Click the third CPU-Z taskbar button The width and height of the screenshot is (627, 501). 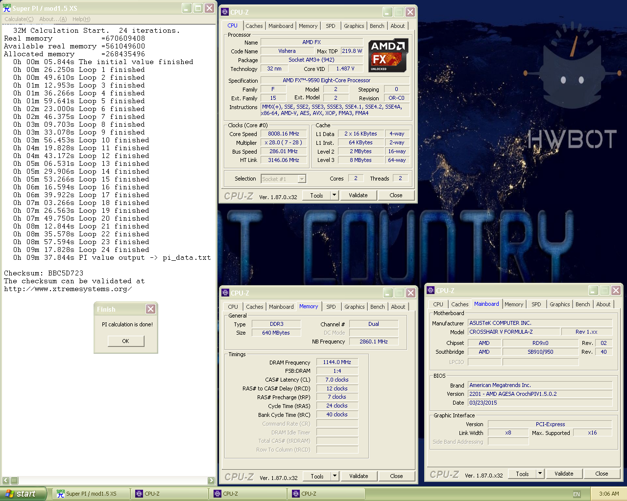326,494
